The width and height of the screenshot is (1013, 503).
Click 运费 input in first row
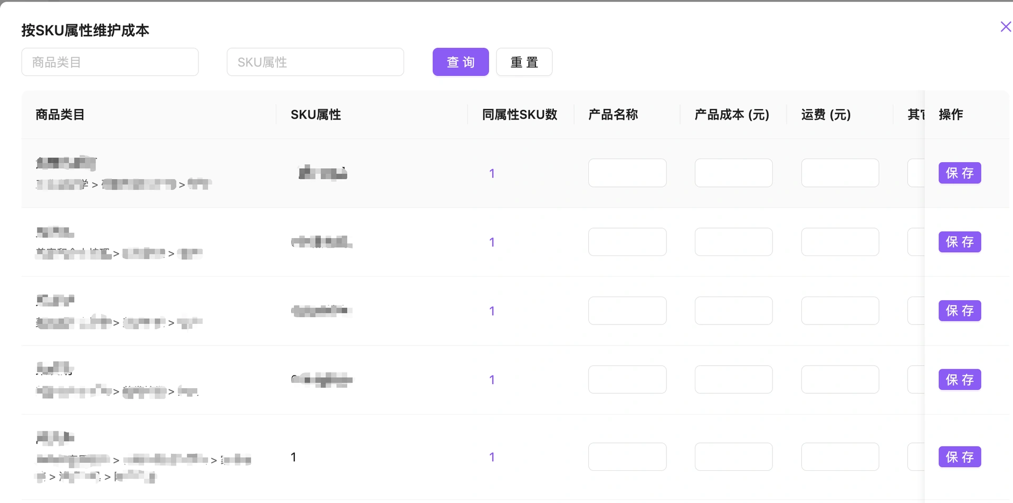(840, 173)
